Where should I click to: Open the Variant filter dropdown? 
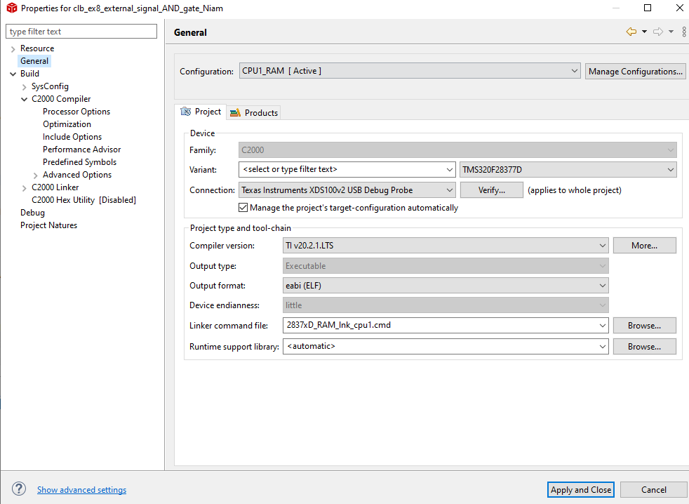449,169
